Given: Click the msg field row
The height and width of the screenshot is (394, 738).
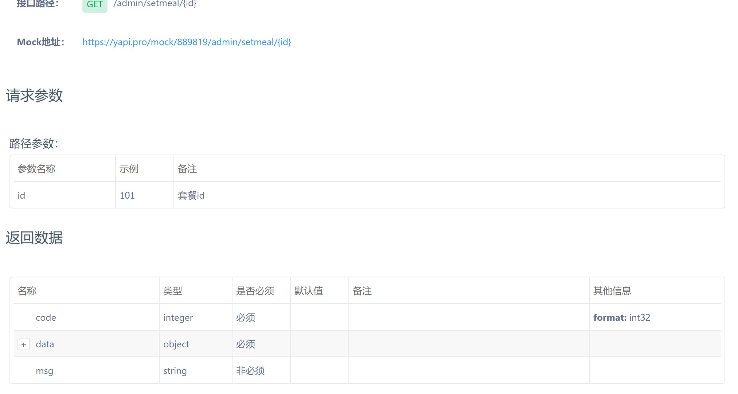Looking at the screenshot, I should pos(44,371).
